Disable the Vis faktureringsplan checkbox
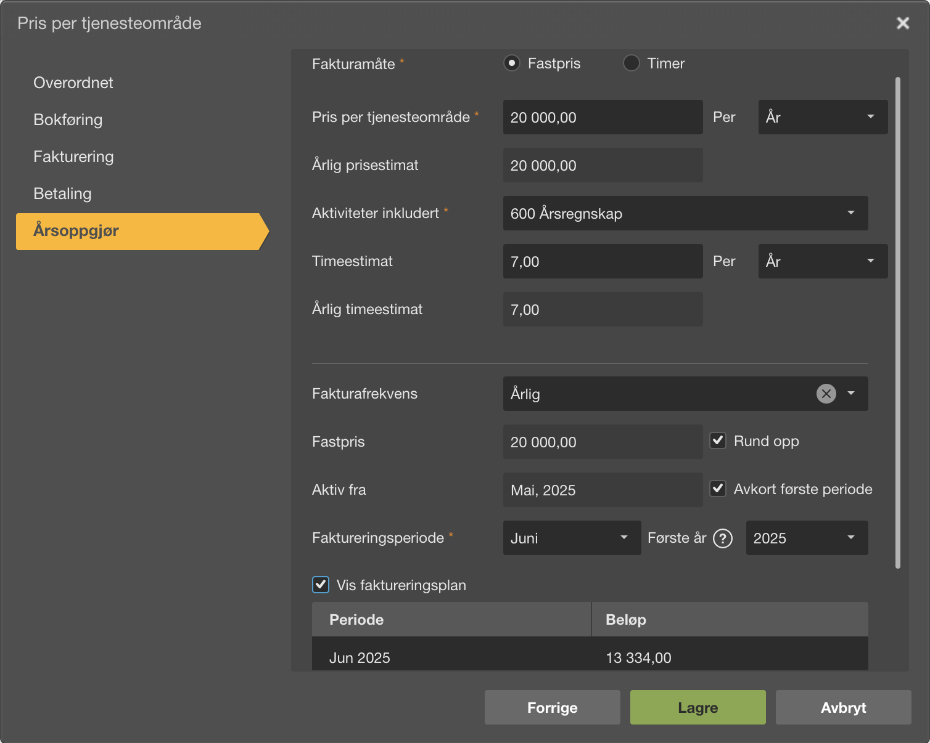This screenshot has height=743, width=930. (x=321, y=585)
